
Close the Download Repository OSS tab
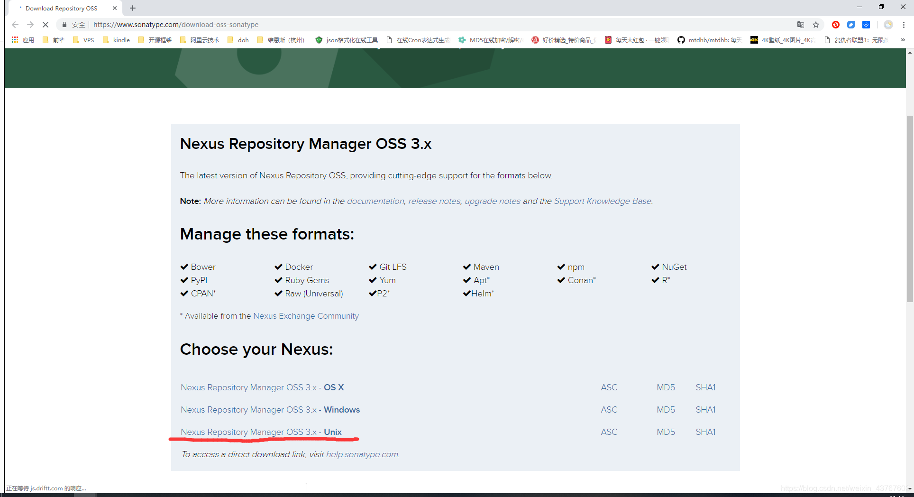pos(115,8)
